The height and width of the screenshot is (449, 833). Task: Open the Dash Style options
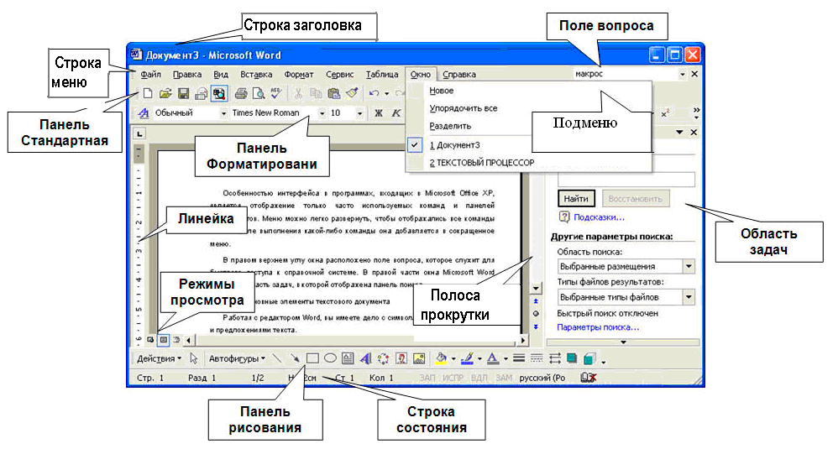tap(537, 358)
